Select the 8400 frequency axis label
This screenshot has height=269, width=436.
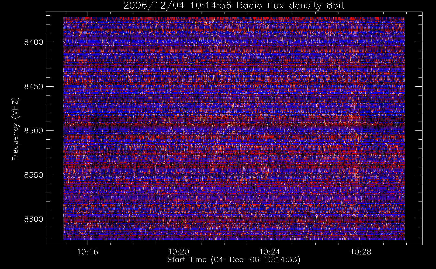pos(34,42)
